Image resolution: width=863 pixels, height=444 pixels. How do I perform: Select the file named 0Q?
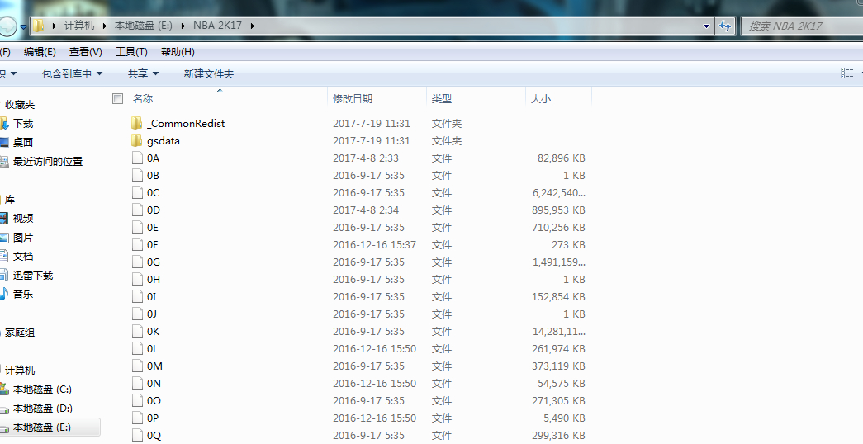154,435
